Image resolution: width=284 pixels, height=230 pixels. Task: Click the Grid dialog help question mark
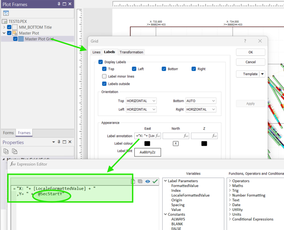245,41
